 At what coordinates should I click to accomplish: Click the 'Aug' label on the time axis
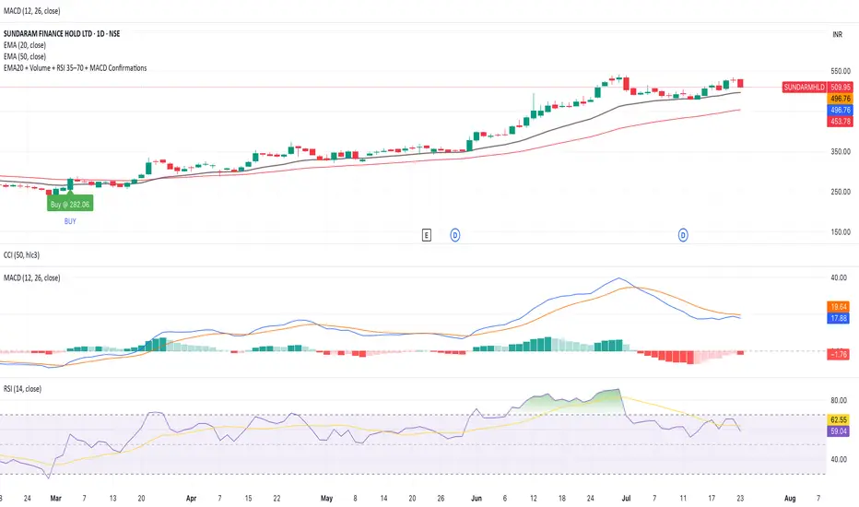[x=790, y=498]
